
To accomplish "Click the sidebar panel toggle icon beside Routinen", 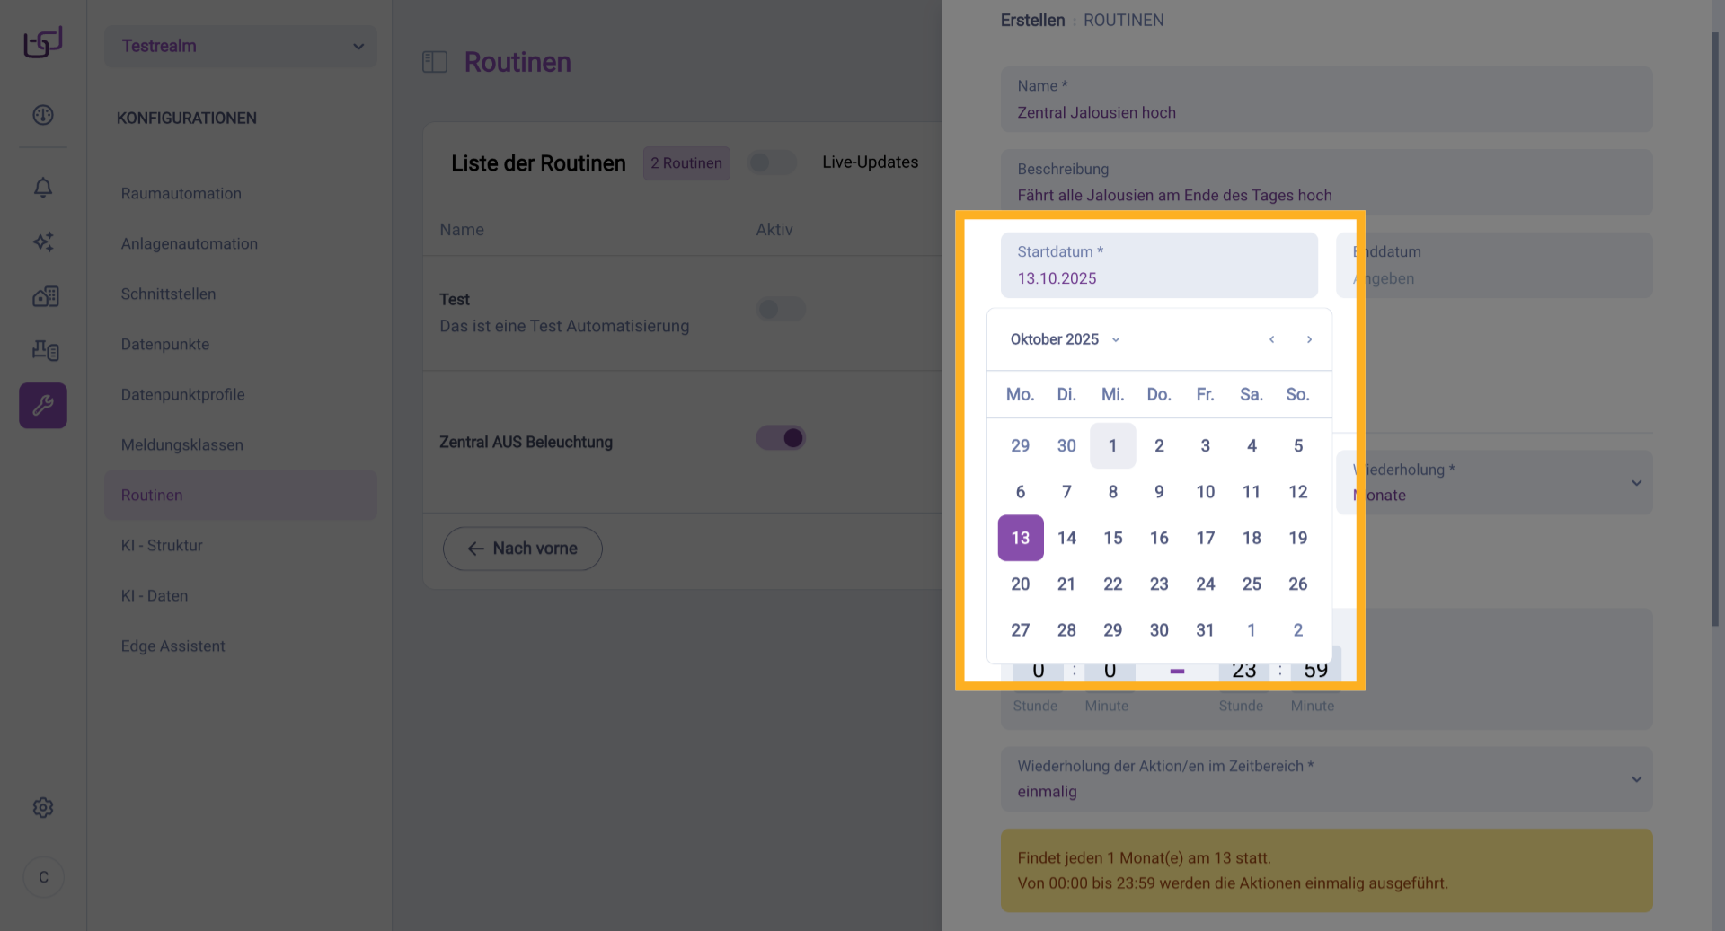I will tap(435, 62).
